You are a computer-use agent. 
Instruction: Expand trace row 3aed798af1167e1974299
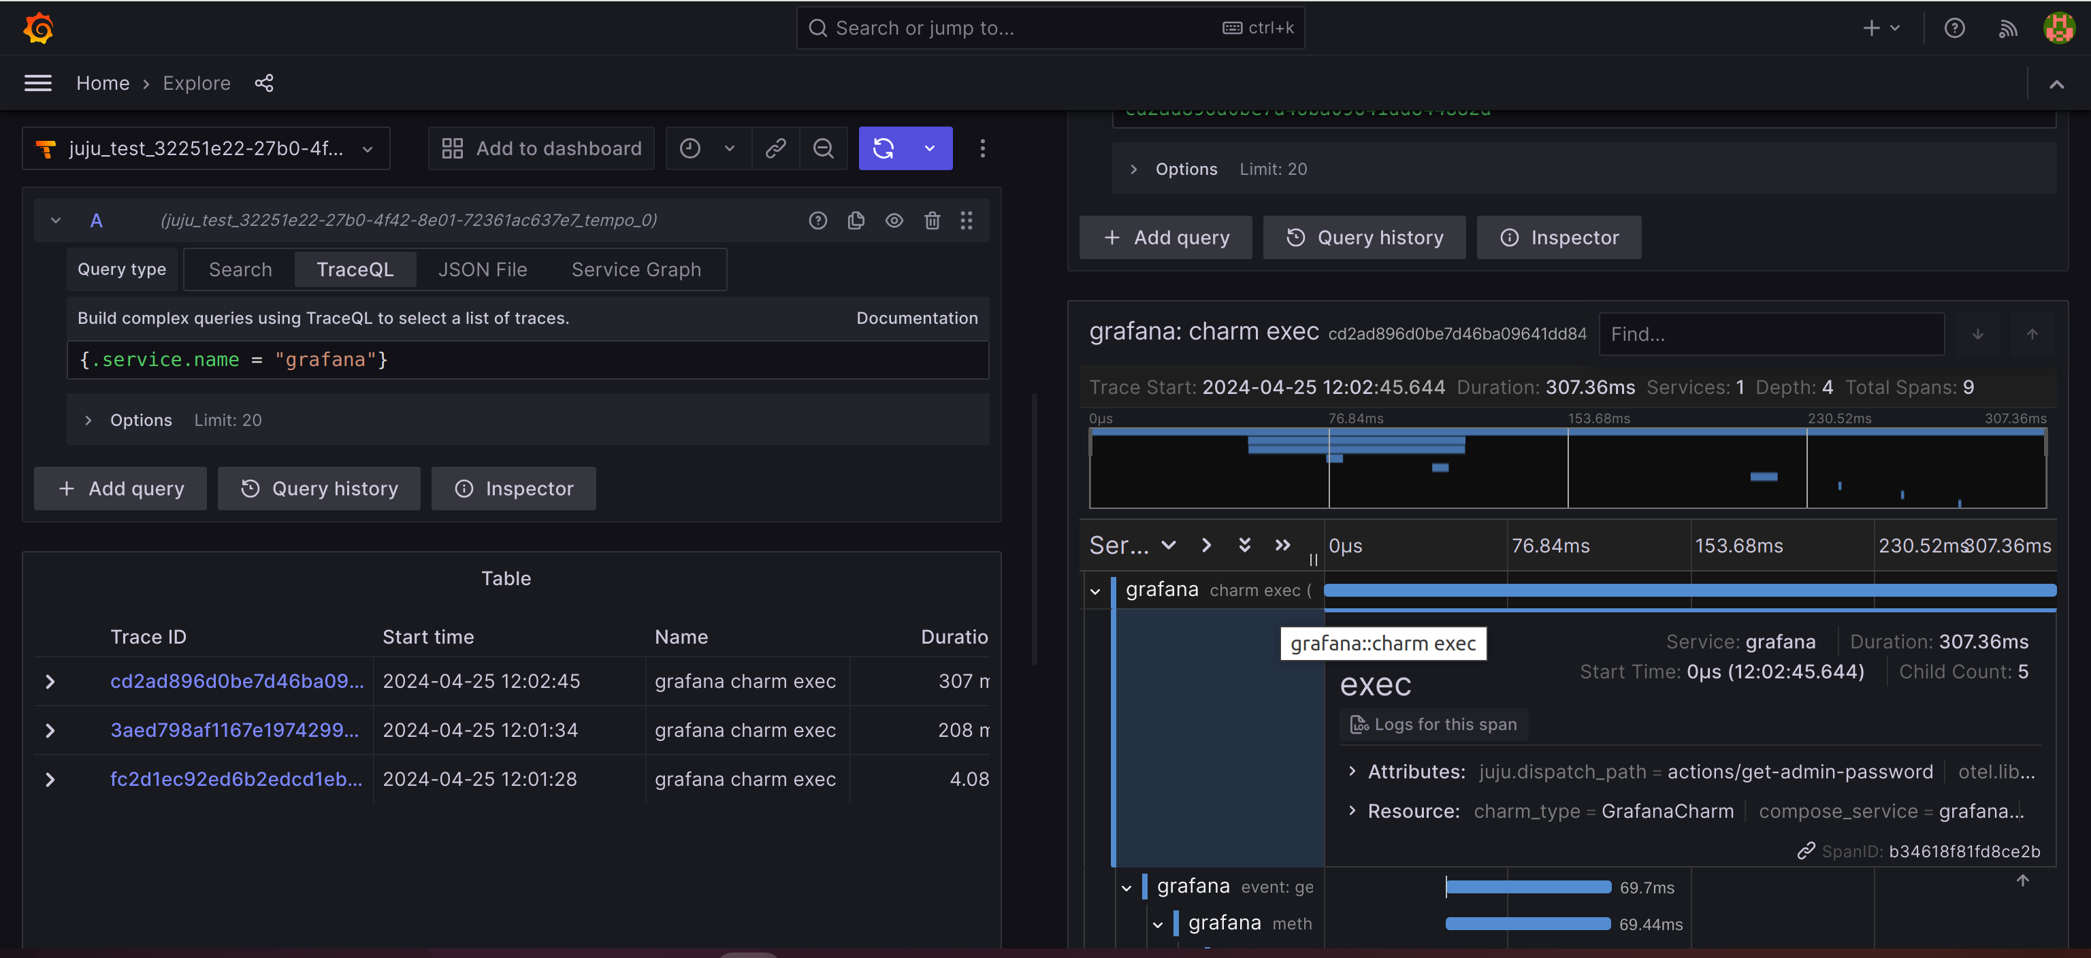[50, 730]
